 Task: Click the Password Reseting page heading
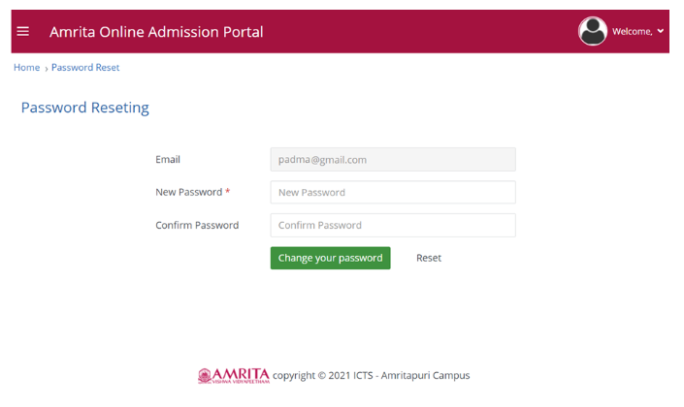click(x=85, y=108)
